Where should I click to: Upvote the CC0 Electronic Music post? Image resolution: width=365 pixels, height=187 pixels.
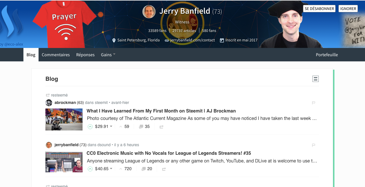pyautogui.click(x=90, y=169)
